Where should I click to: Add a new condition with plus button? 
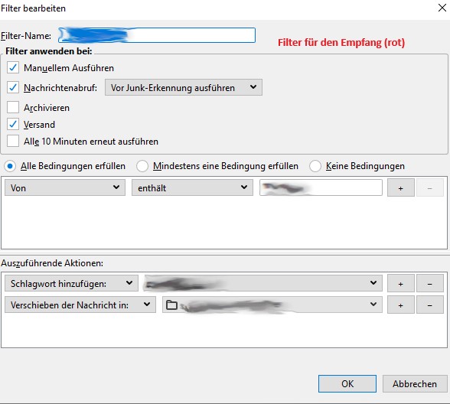(x=401, y=188)
